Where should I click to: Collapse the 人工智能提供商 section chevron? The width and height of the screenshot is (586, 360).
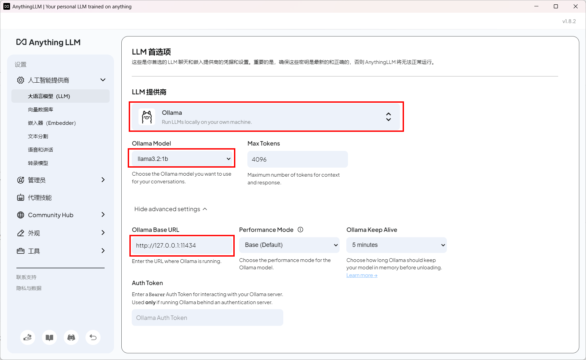pos(103,80)
